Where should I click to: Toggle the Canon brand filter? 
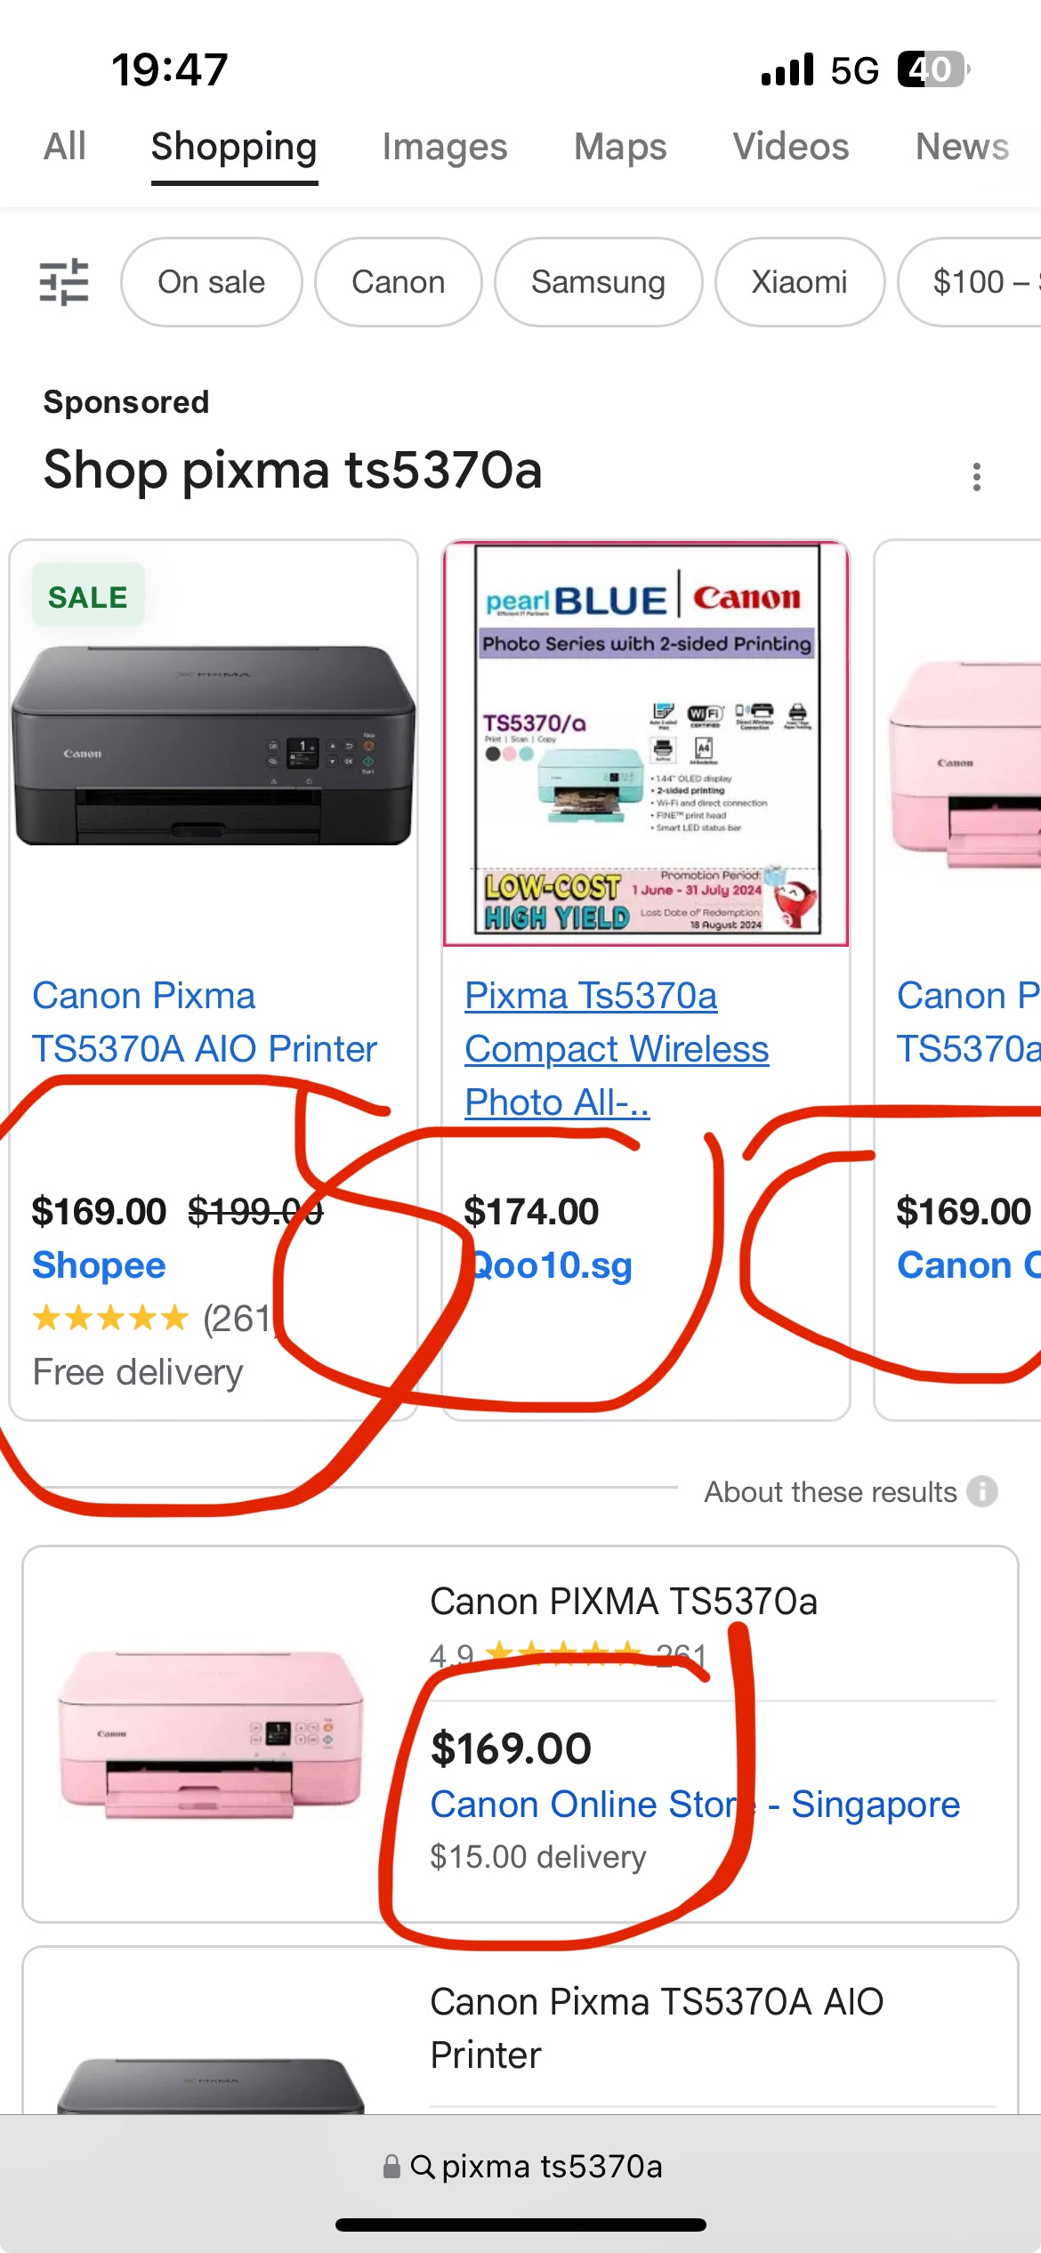(398, 281)
